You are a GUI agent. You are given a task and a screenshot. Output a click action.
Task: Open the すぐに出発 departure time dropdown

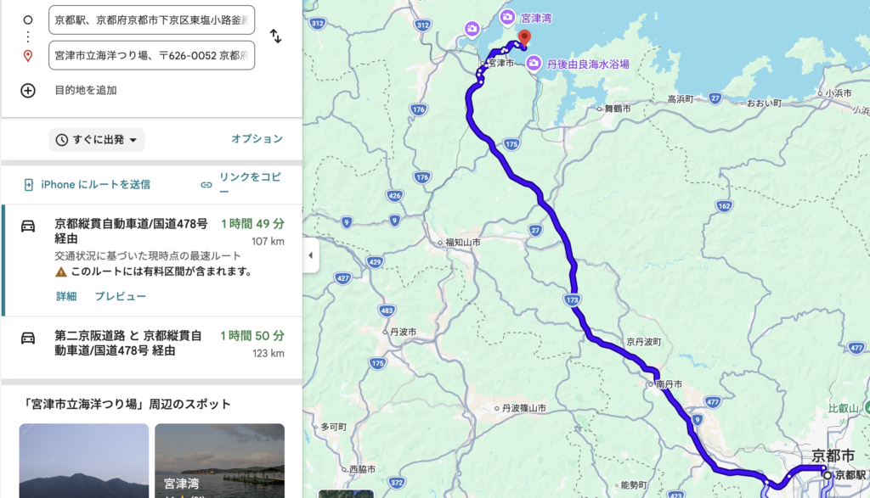click(x=97, y=140)
